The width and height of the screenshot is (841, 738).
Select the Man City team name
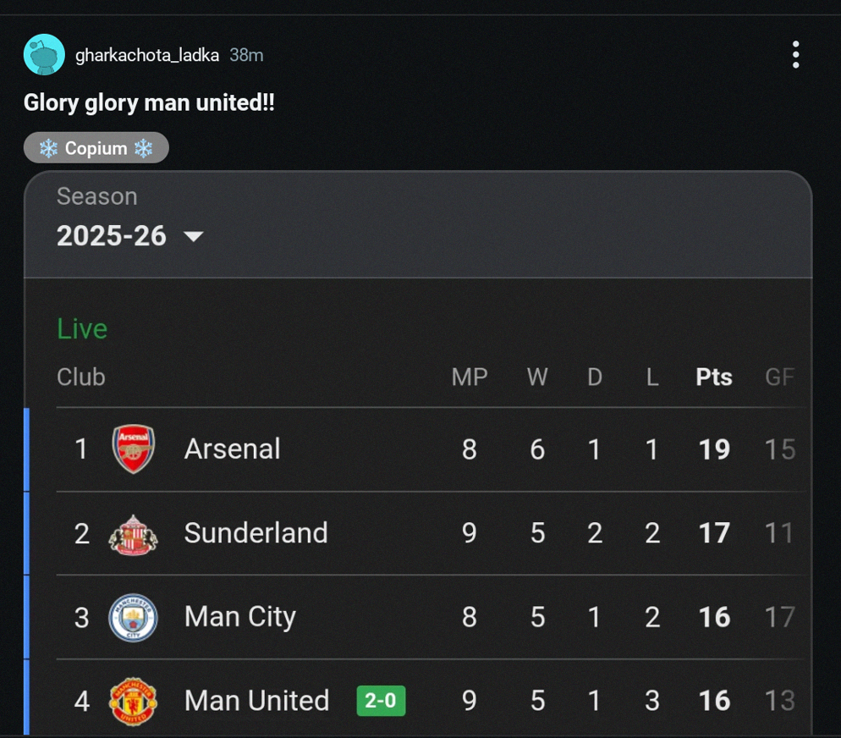(240, 617)
